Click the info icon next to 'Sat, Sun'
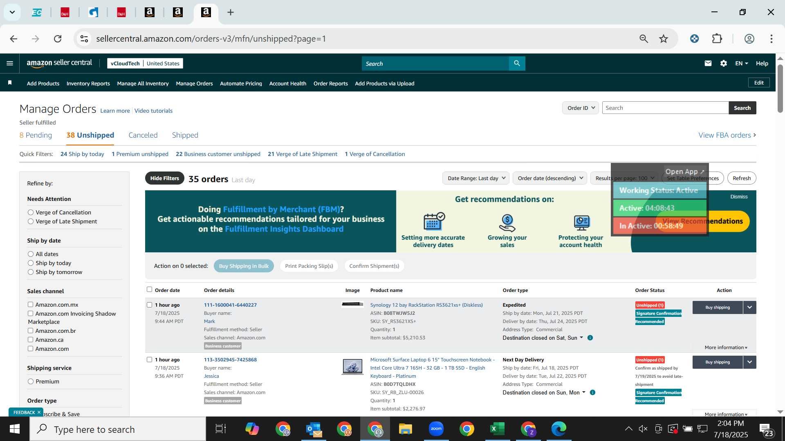This screenshot has width=785, height=441. coord(590,338)
